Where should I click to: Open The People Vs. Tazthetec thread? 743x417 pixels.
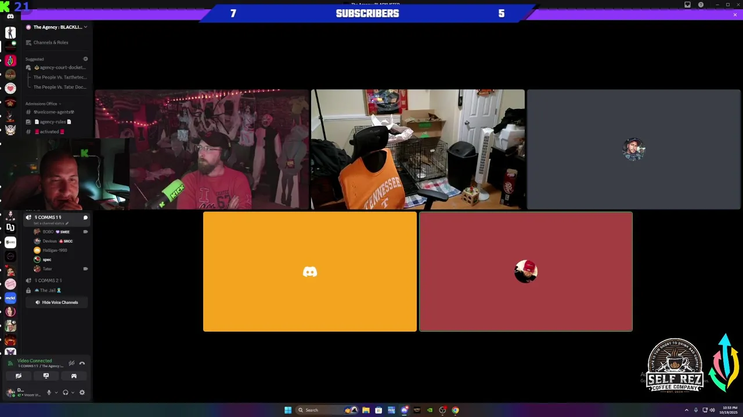60,77
